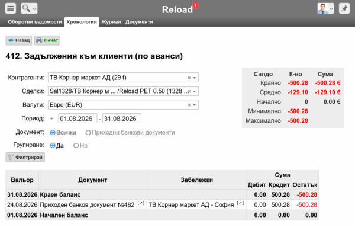355x227 pixels.
Task: Select the Хронология tab
Action: (x=82, y=22)
